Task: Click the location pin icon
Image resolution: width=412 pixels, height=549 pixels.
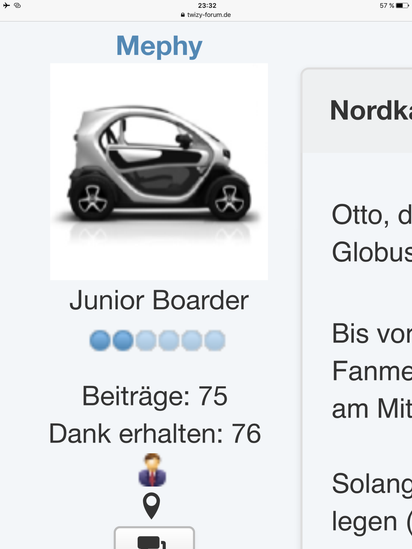Action: [x=151, y=505]
